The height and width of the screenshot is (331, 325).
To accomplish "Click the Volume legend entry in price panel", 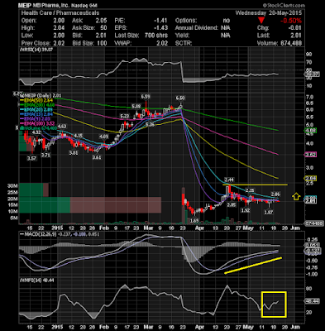I will click(x=40, y=128).
